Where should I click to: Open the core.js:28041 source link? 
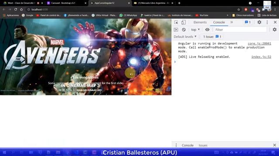[x=259, y=43]
